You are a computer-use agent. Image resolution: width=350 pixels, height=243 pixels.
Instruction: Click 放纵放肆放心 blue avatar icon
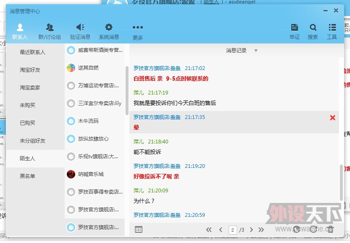pyautogui.click(x=71, y=139)
